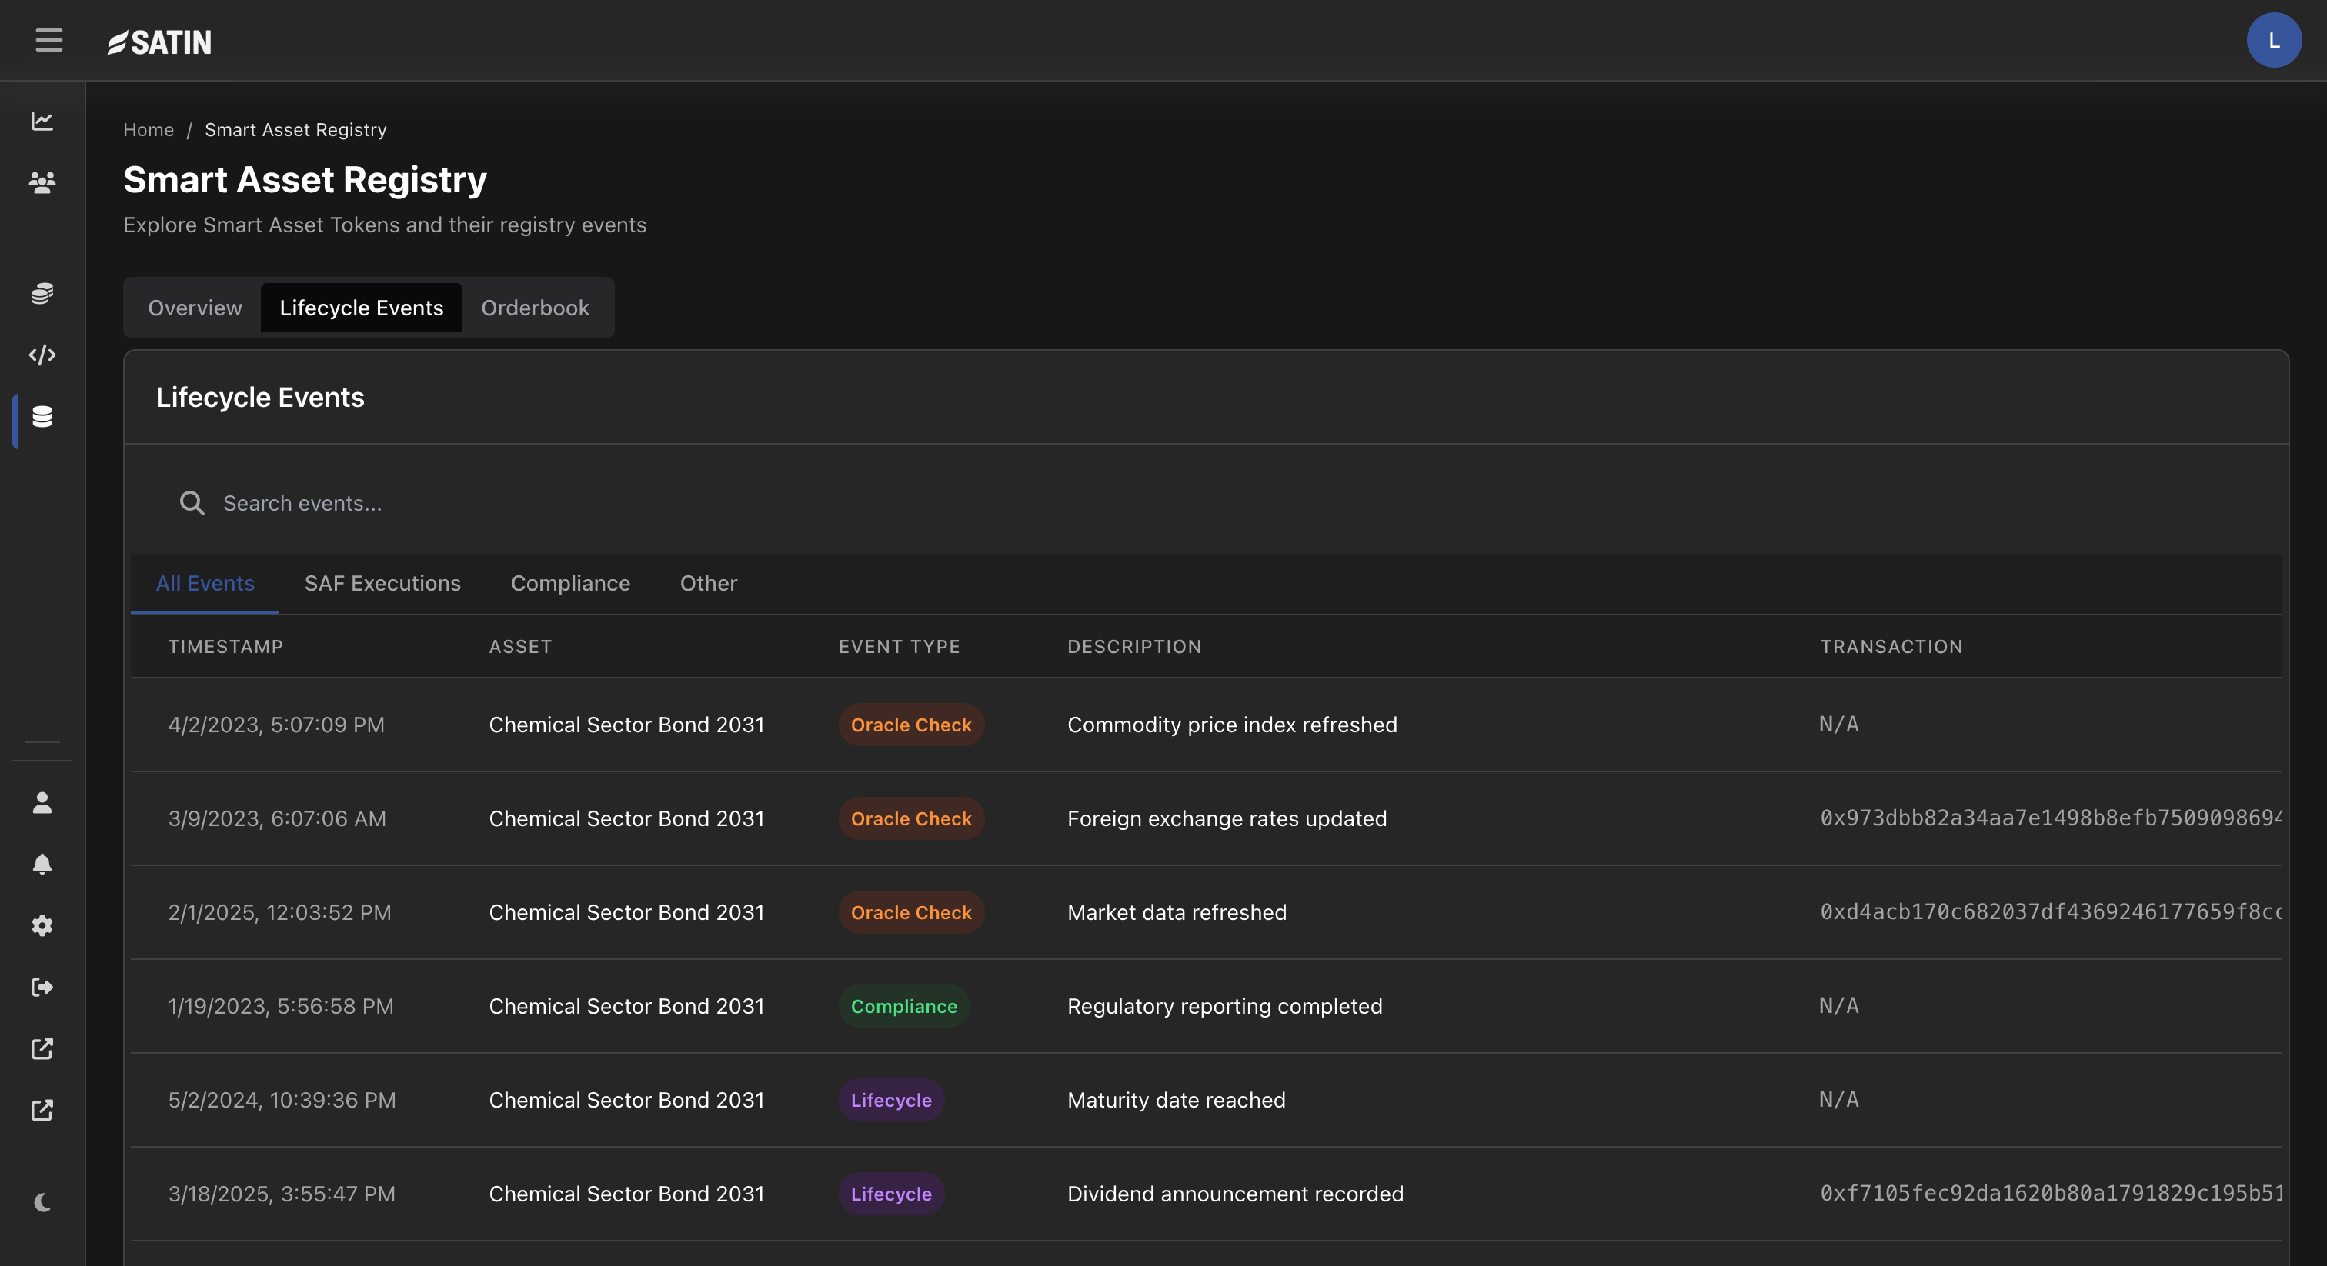Click the SATIN logo
This screenshot has width=2327, height=1266.
(x=159, y=42)
